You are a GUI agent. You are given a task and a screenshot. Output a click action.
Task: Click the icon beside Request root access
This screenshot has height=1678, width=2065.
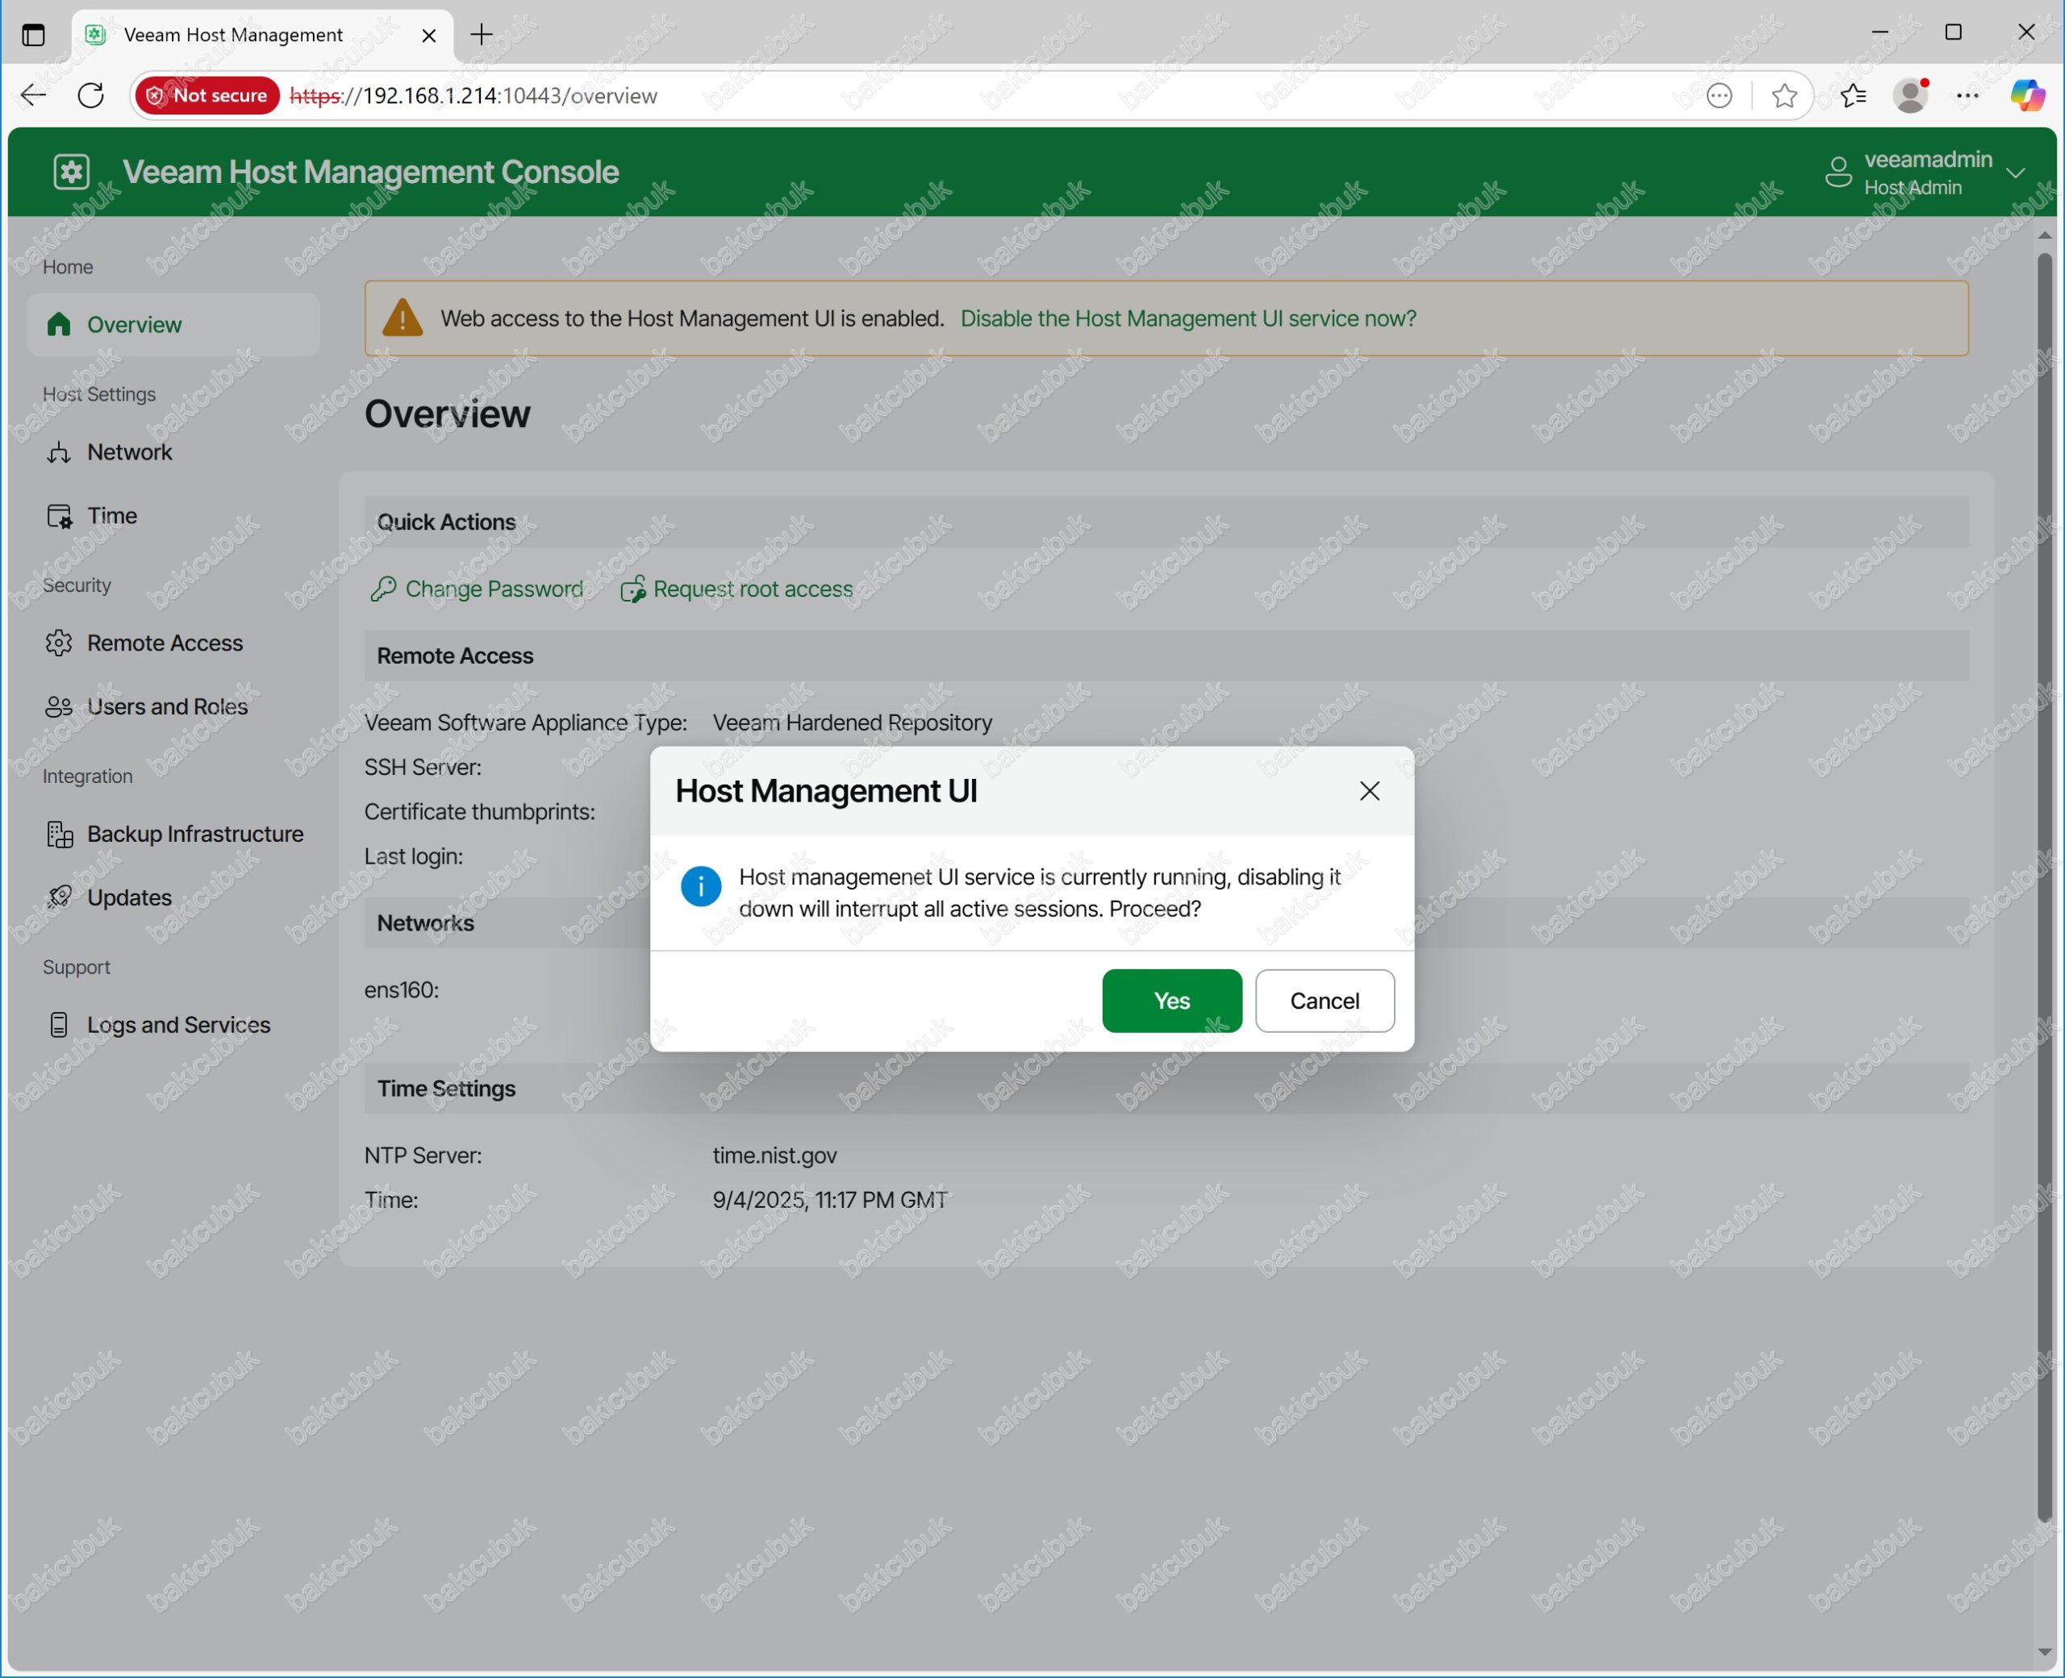[633, 589]
